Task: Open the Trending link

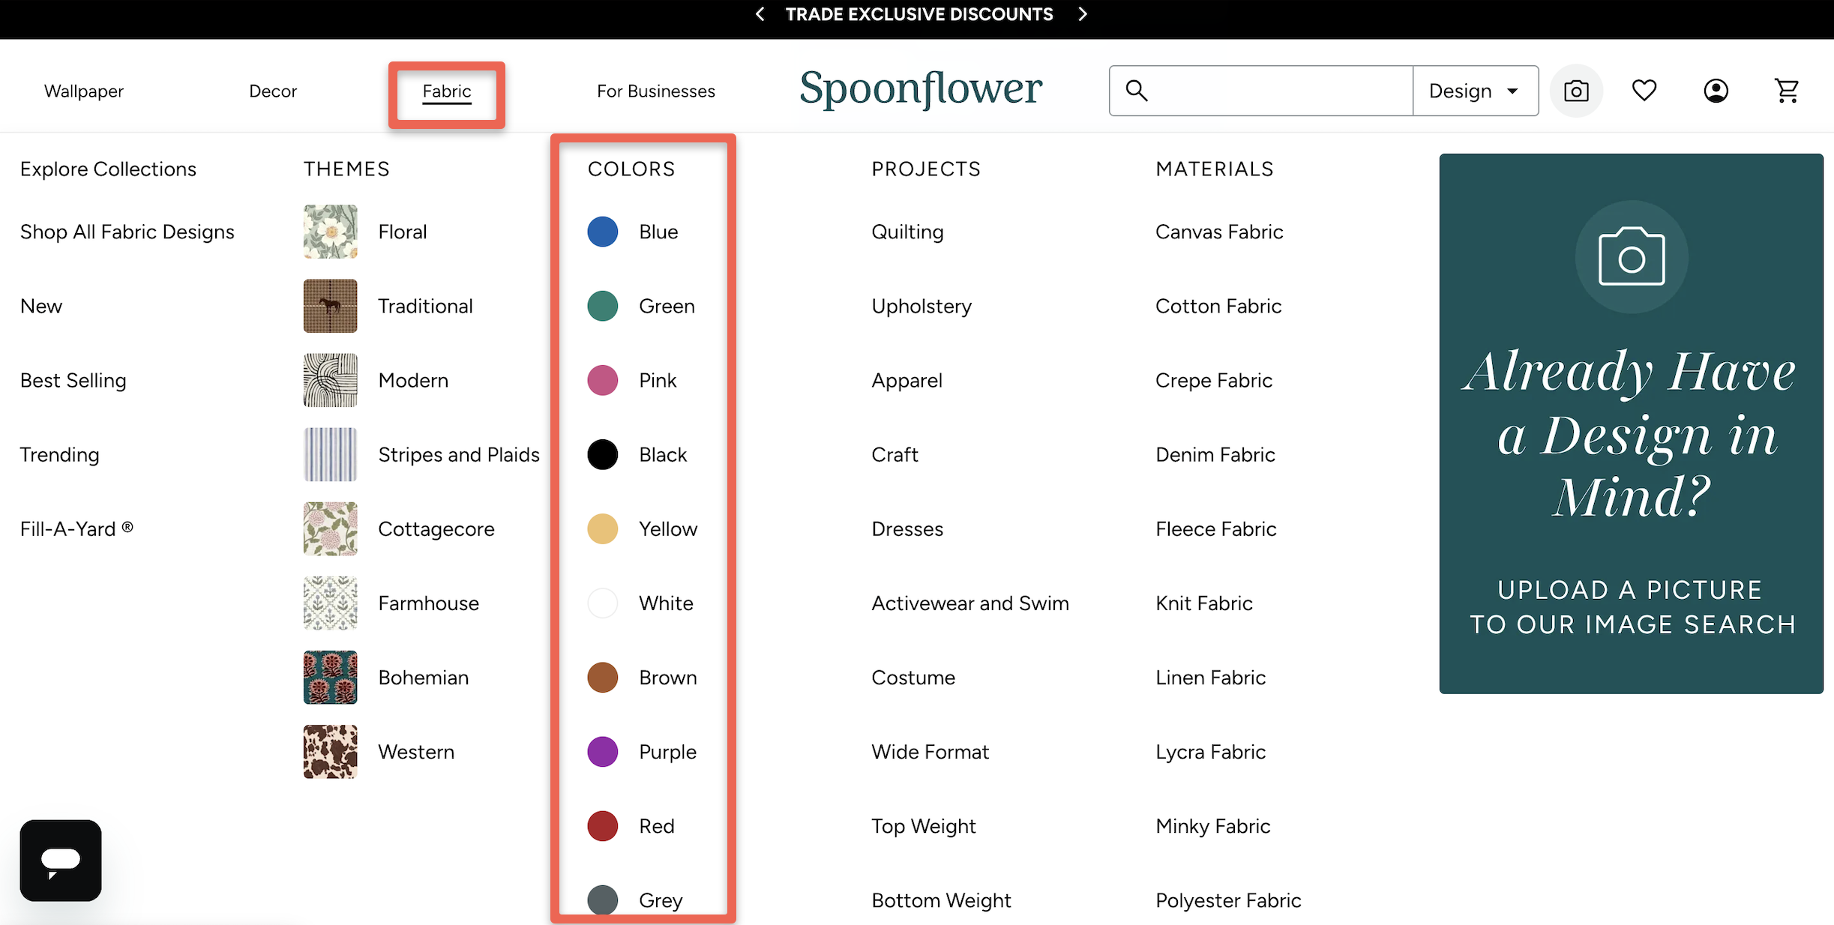Action: pyautogui.click(x=60, y=454)
